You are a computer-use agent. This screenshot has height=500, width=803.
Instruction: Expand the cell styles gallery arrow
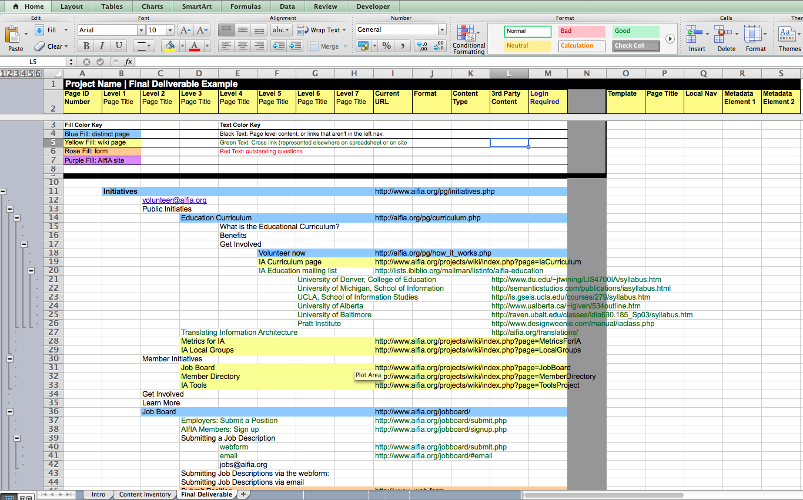click(x=670, y=39)
